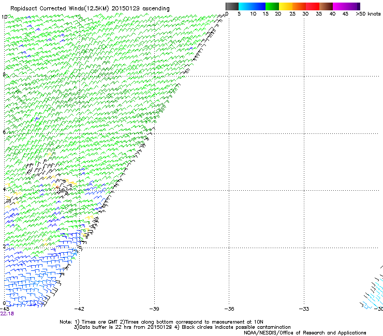This screenshot has height=336, width=383.
Task: Click the chart title 'Rapidscat Corrected Winds(12.5KM)'
Action: pyautogui.click(x=60, y=9)
